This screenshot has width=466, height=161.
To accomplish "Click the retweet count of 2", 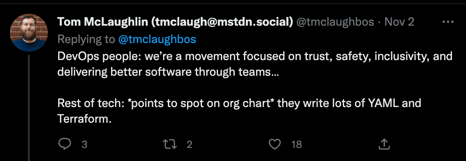I will (x=189, y=144).
